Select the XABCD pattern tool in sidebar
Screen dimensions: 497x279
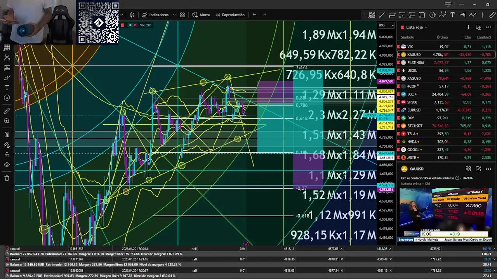[7, 57]
